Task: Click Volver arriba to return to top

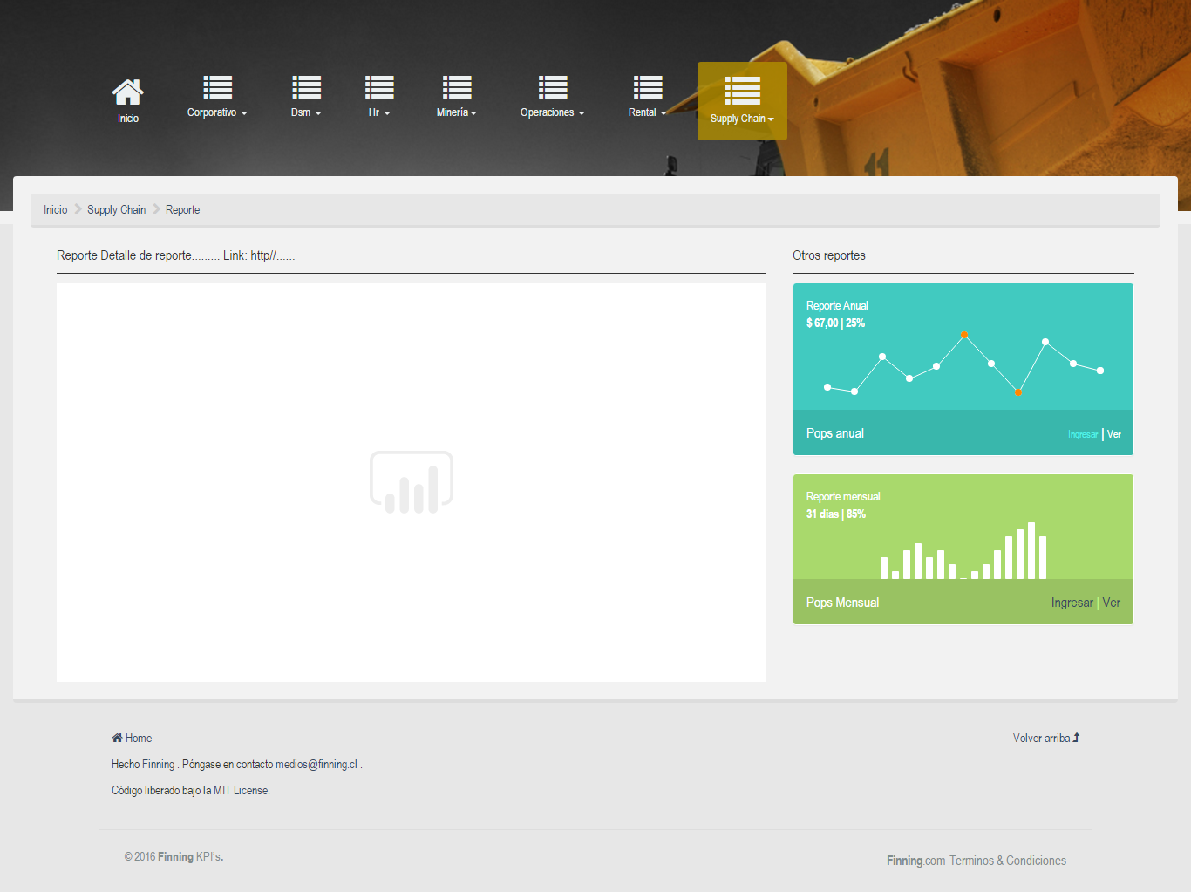Action: 1045,738
